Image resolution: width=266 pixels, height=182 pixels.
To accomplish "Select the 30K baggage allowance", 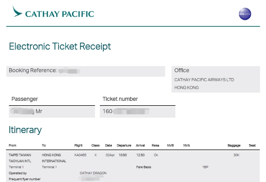I will [236, 155].
